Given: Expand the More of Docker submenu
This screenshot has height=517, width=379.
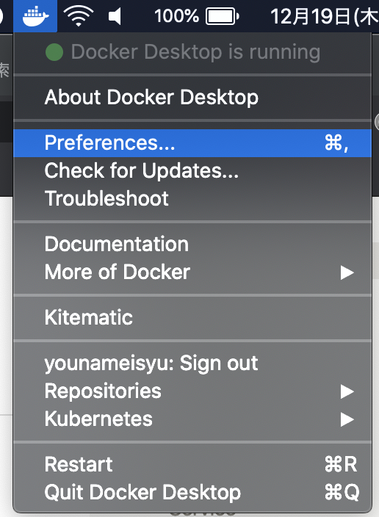Looking at the screenshot, I should coord(192,272).
